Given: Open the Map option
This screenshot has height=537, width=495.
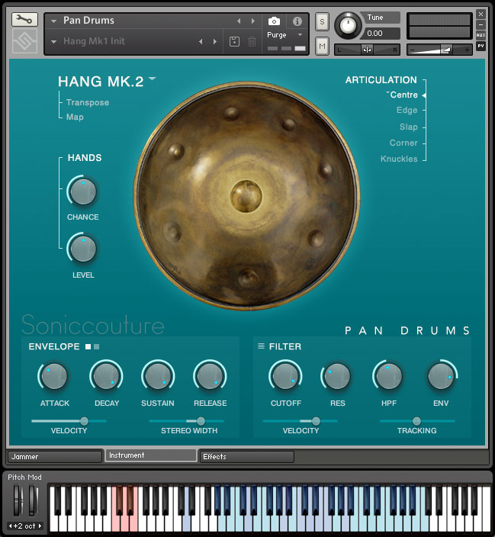Looking at the screenshot, I should point(75,117).
